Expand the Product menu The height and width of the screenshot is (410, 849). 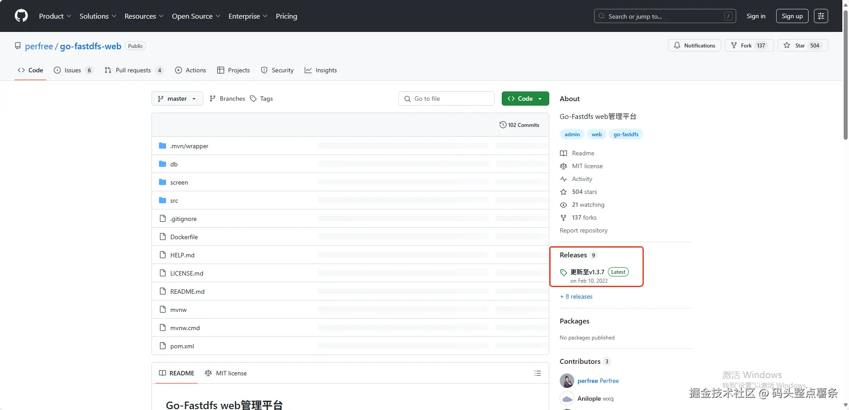(x=55, y=16)
